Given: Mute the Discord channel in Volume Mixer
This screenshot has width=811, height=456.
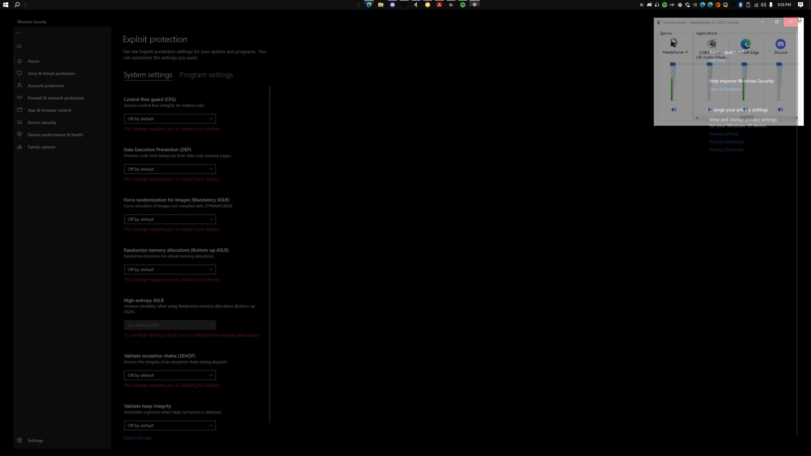Looking at the screenshot, I should pos(780,110).
